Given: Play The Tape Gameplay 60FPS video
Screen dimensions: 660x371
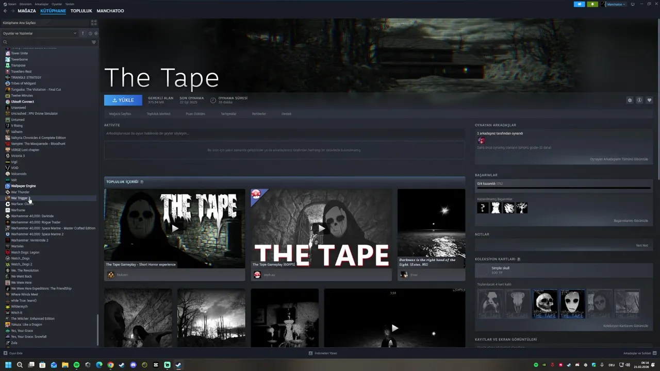Looking at the screenshot, I should coord(321,228).
